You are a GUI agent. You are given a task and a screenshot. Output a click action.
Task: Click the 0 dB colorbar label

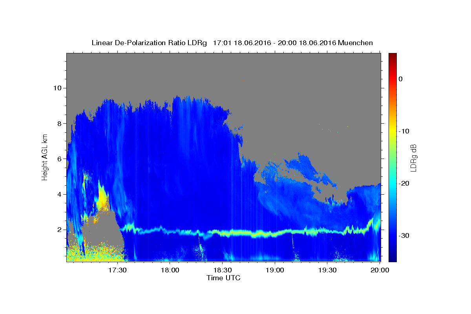pyautogui.click(x=400, y=79)
